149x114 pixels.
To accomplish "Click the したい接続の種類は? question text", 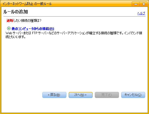I will click(x=27, y=21).
